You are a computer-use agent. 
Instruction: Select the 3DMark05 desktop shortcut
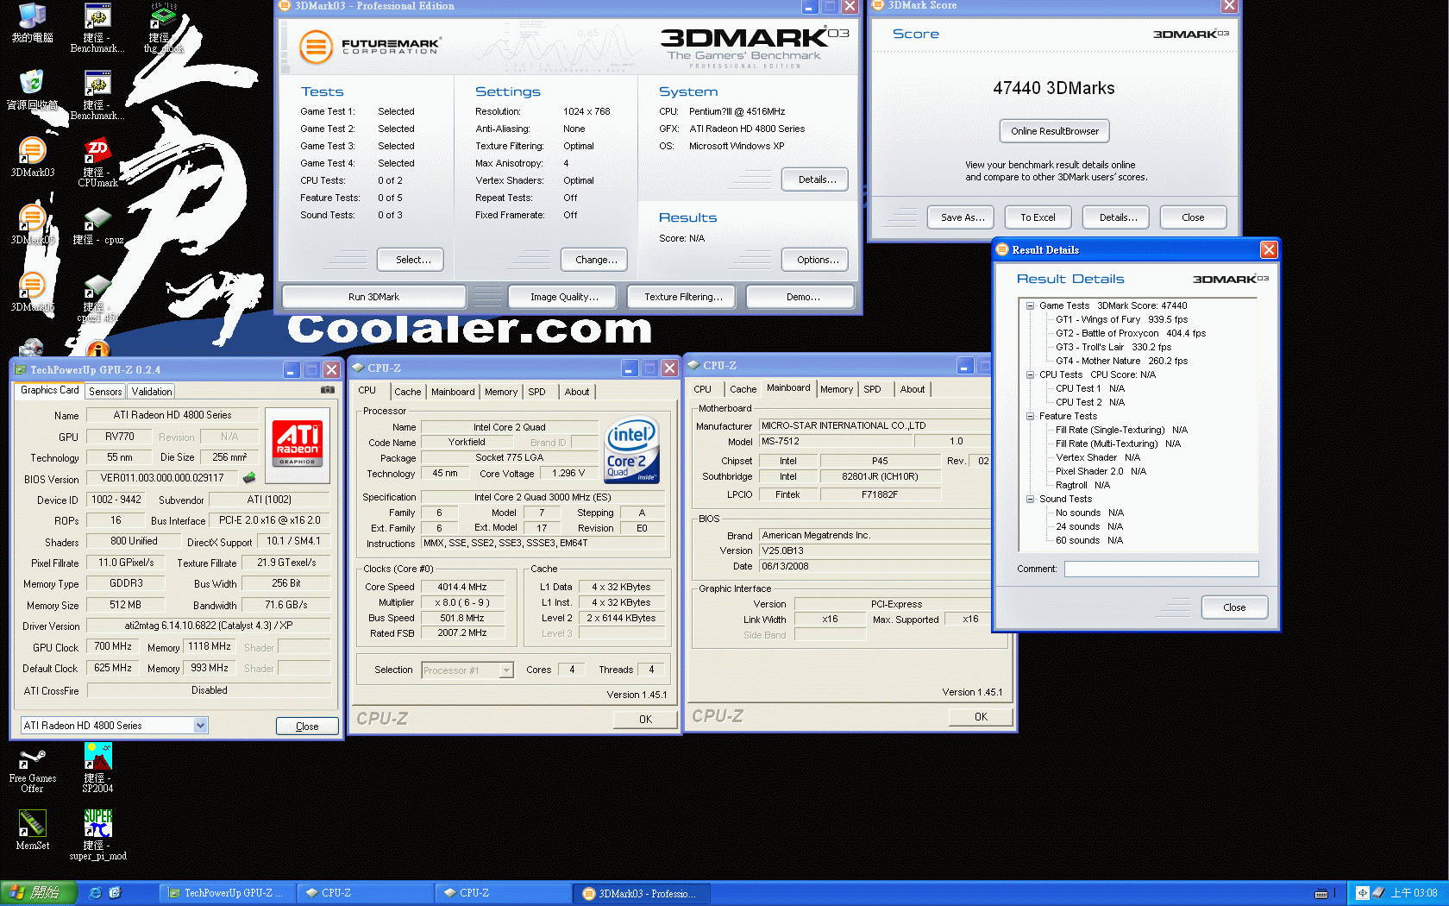point(32,224)
